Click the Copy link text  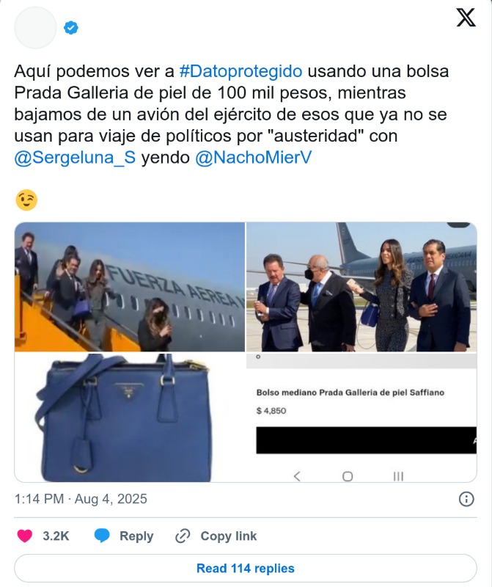click(x=229, y=536)
